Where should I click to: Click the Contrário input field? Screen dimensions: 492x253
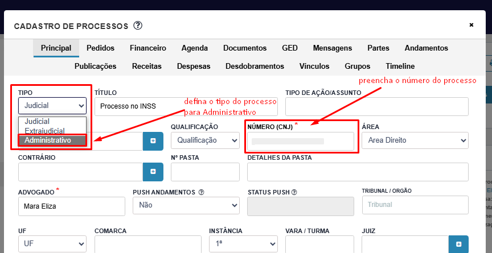[x=81, y=172]
